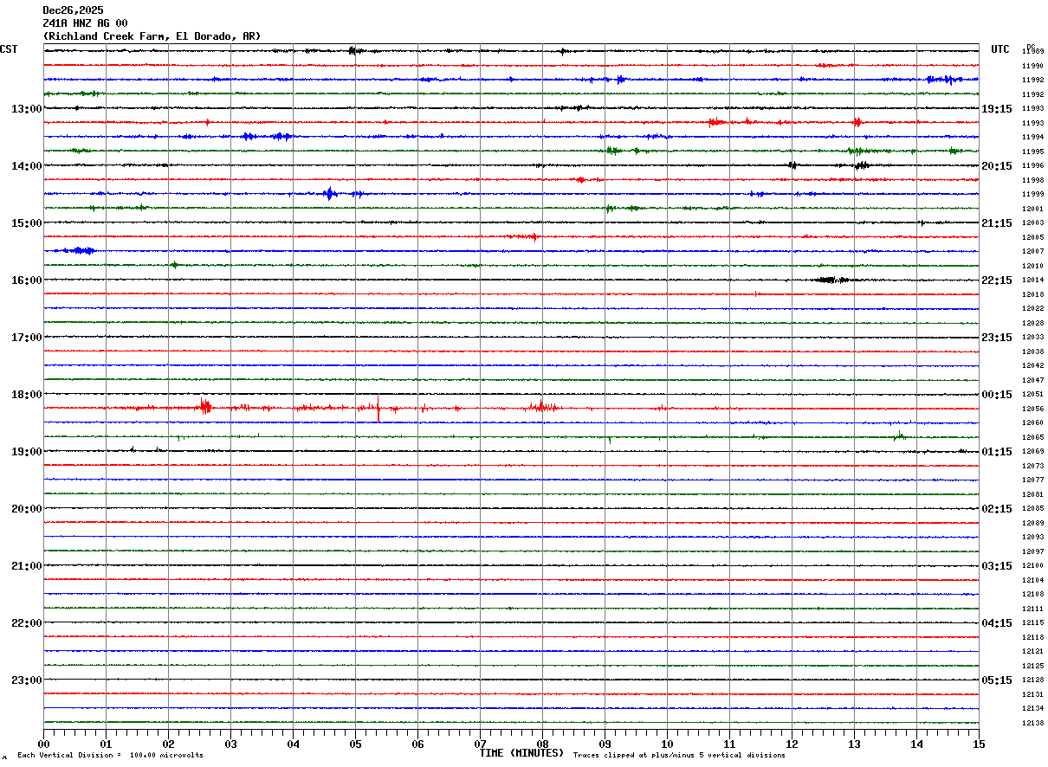Click the 'TIME (MINUTES)' axis title
1048x767 pixels.
click(521, 753)
